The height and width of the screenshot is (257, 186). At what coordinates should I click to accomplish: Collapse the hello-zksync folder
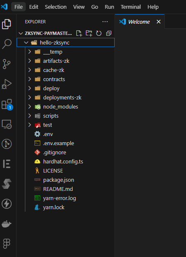coord(26,42)
